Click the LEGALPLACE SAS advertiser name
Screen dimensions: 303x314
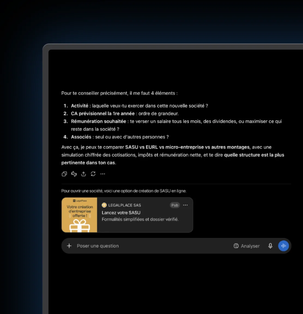125,205
